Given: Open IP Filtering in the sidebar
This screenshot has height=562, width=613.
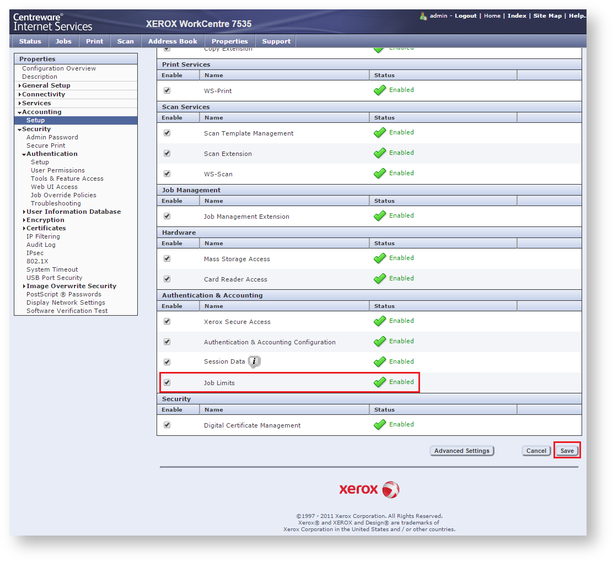Looking at the screenshot, I should [x=43, y=236].
